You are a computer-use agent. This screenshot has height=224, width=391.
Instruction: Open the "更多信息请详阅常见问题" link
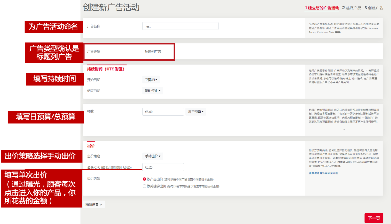pos(324,173)
